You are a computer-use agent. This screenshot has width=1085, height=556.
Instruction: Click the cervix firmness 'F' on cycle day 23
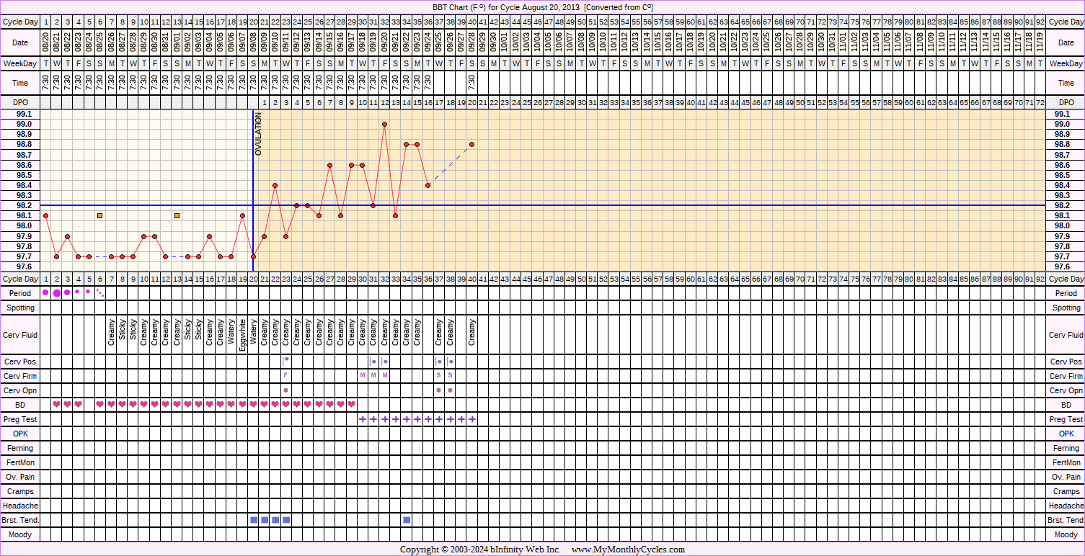coord(286,376)
